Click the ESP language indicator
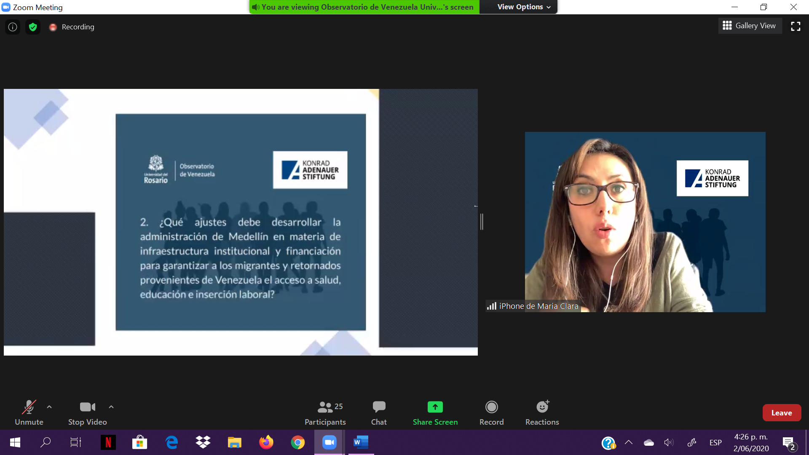Viewport: 809px width, 455px height. (715, 442)
